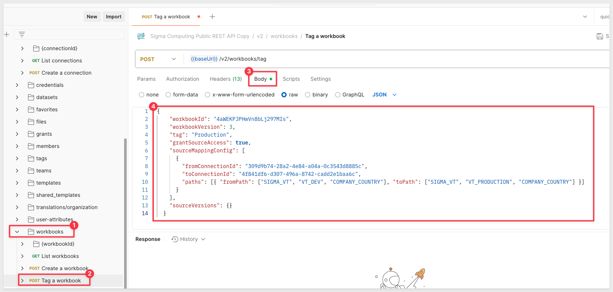
Task: Click the favorites folder icon
Action: tap(31, 110)
